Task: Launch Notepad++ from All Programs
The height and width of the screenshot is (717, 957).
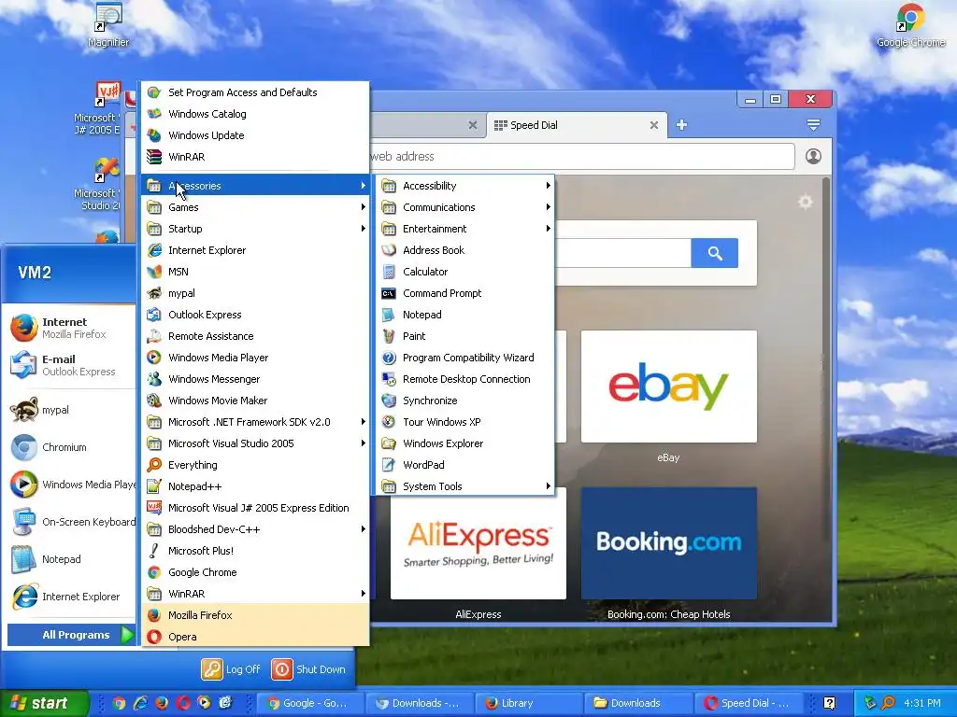Action: 255,485
